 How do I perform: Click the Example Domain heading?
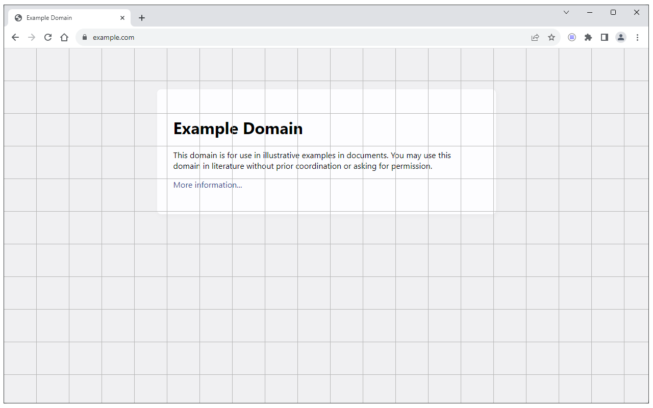pyautogui.click(x=238, y=129)
